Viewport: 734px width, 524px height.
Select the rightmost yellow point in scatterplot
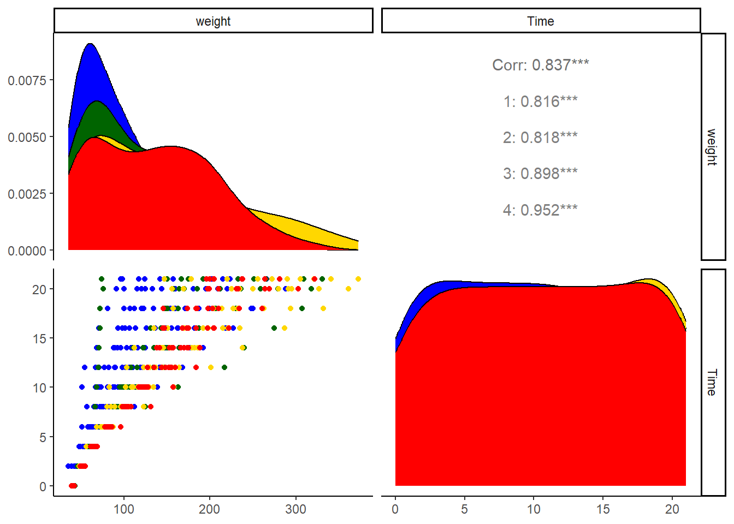click(358, 279)
